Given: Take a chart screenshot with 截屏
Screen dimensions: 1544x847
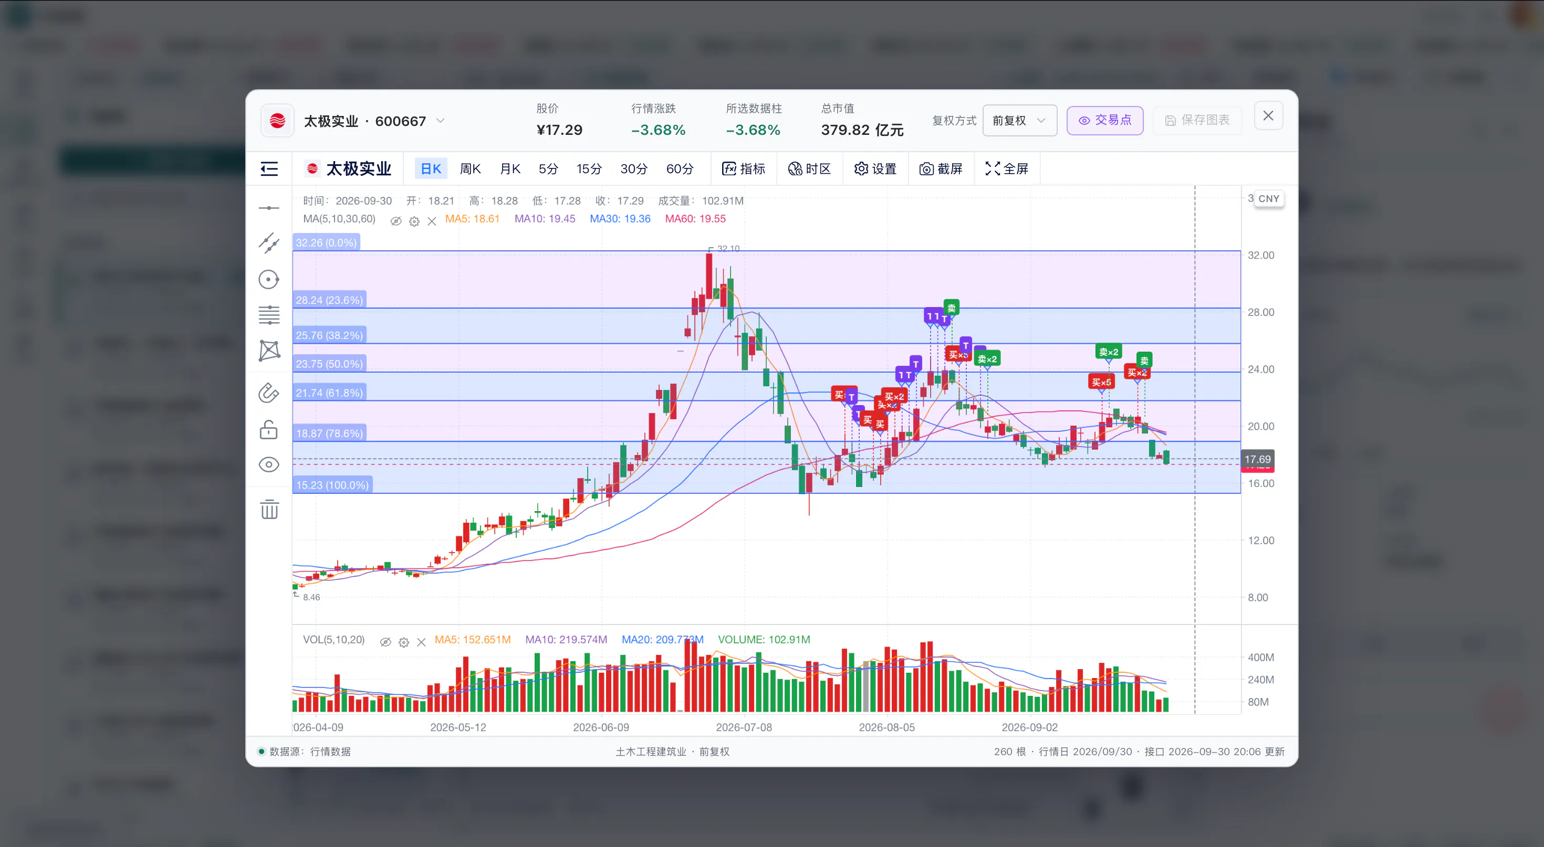Looking at the screenshot, I should pyautogui.click(x=941, y=169).
